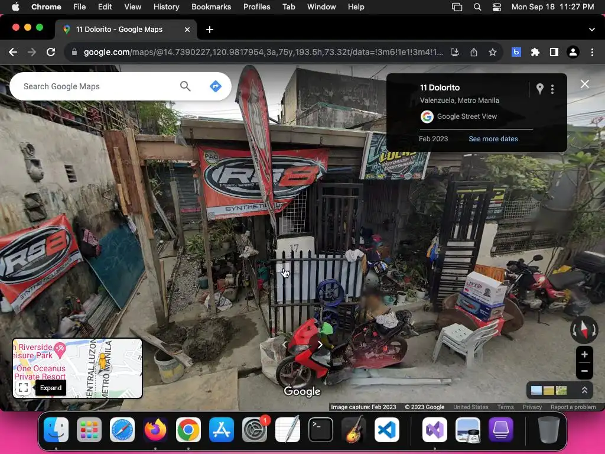This screenshot has width=605, height=454.
Task: Open System Settings from the Dock
Action: click(x=254, y=430)
